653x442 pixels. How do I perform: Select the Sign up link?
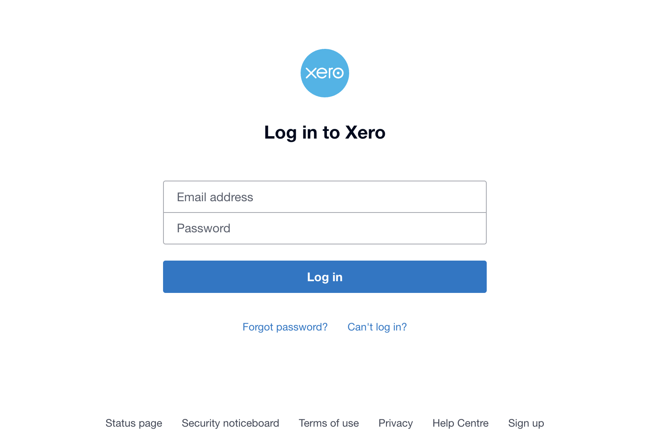click(526, 423)
